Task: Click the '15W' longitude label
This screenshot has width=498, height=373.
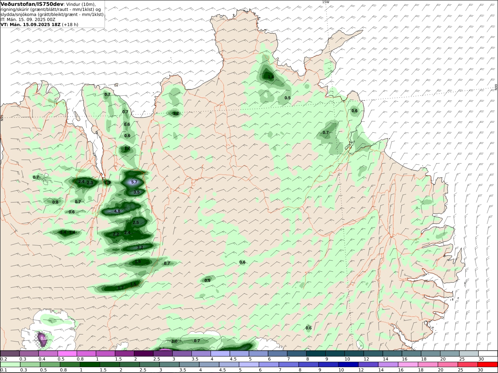Action: [x=325, y=2]
